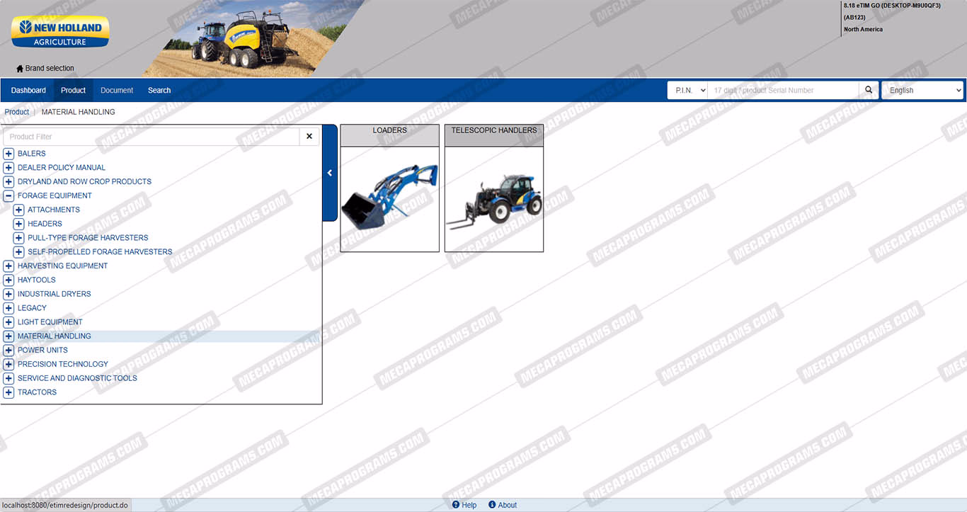Click the Product Filter input field
The image size is (967, 512).
[x=151, y=137]
